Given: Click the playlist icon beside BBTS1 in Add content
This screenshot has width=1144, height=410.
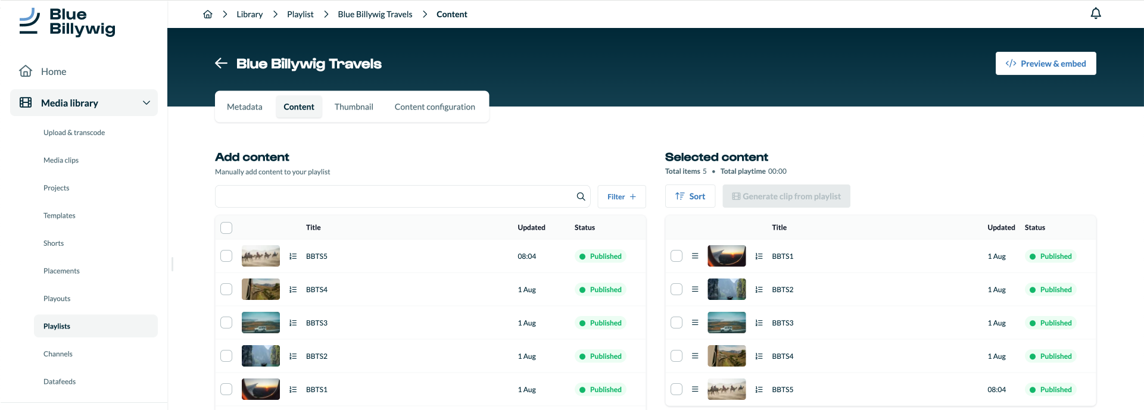Looking at the screenshot, I should (293, 390).
